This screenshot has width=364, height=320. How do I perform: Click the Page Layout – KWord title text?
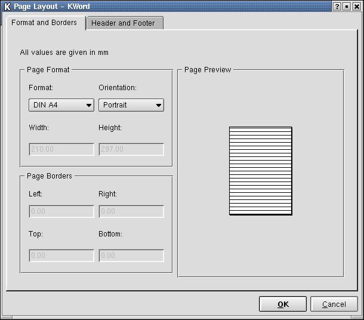(x=52, y=7)
